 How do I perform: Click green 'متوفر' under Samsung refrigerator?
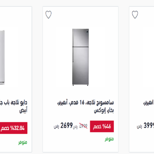click(x=110, y=139)
